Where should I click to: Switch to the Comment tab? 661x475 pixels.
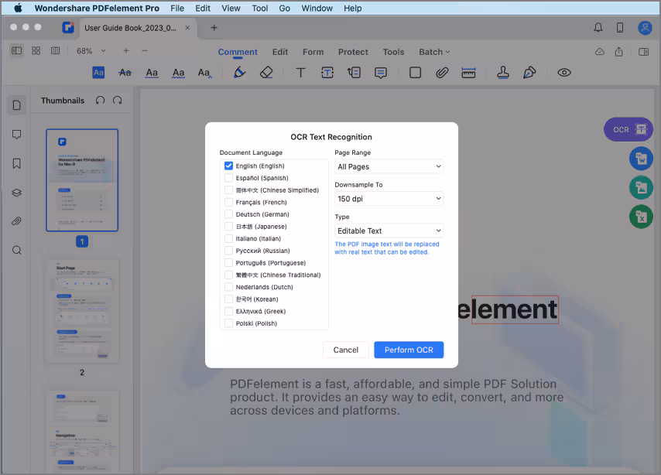238,52
